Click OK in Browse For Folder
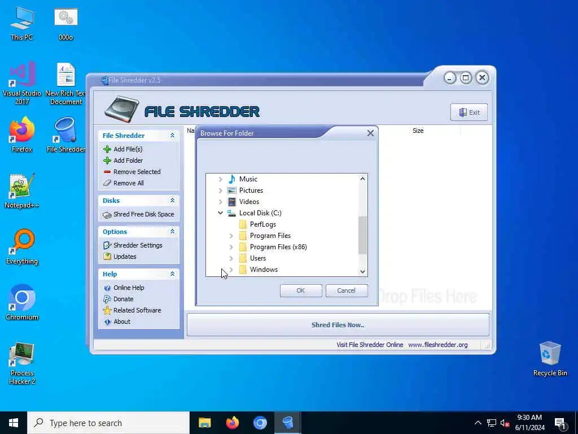 tap(301, 290)
